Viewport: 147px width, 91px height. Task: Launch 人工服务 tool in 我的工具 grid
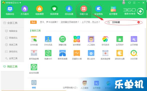(91, 39)
